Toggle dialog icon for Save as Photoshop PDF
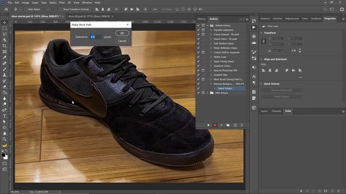 coord(203,71)
